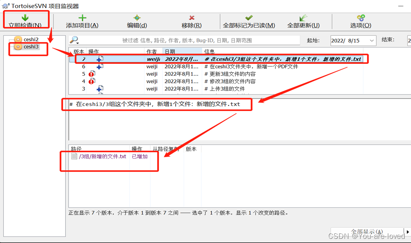Click the added-action icon in revision 6 row
Screen dimensions: 411x243
tap(100, 66)
